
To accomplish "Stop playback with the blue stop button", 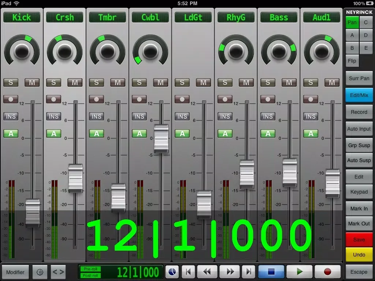I will point(271,272).
